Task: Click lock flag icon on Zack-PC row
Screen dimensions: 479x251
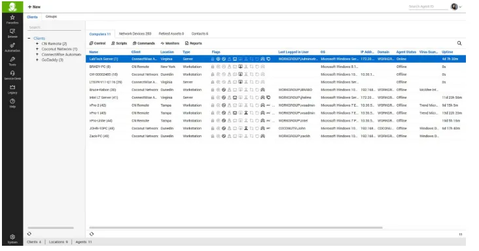Action: 213,136
